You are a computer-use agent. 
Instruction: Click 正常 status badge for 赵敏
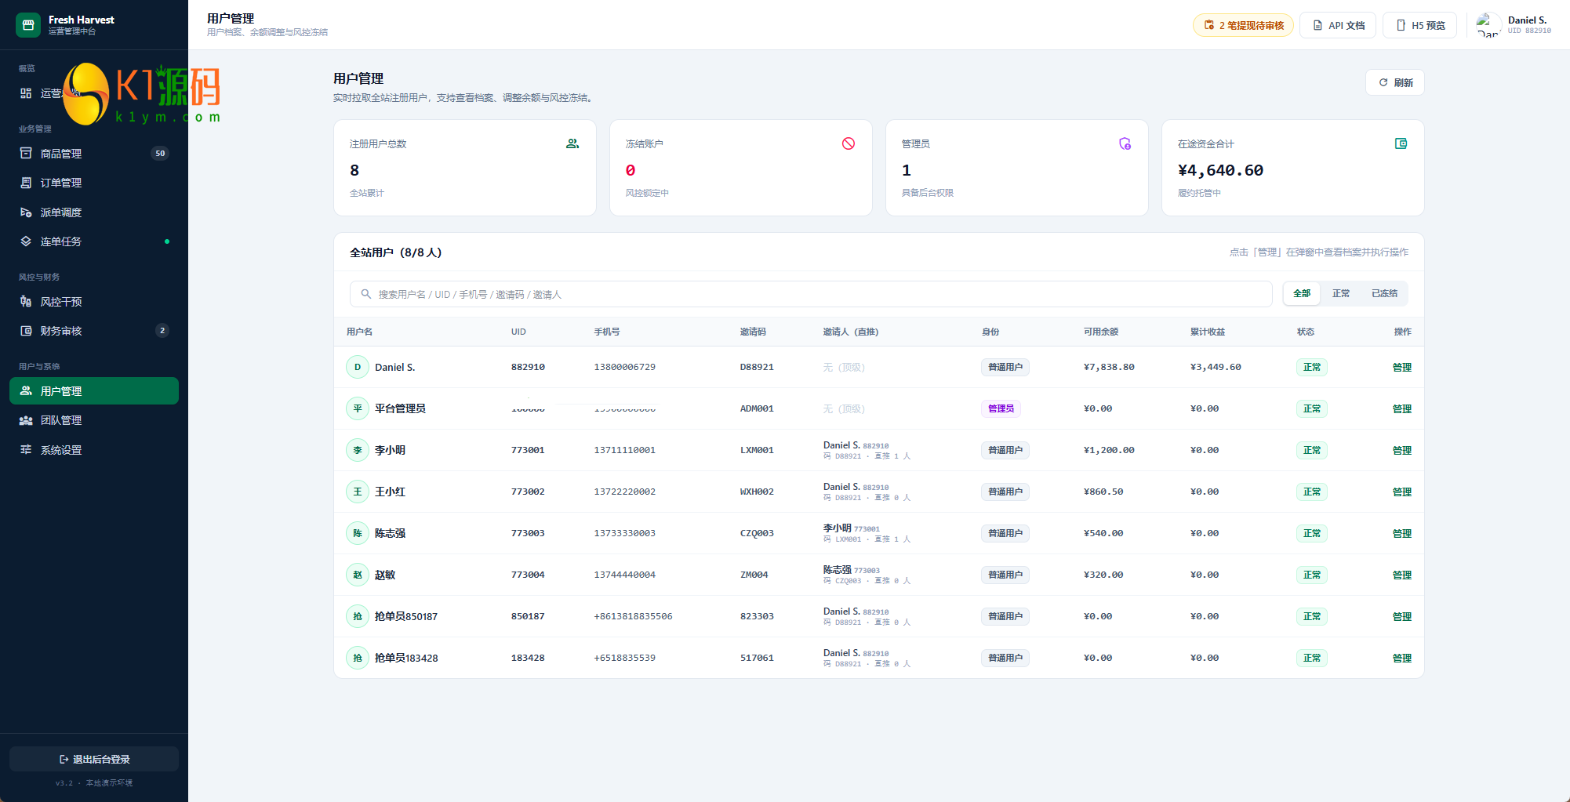pos(1311,575)
